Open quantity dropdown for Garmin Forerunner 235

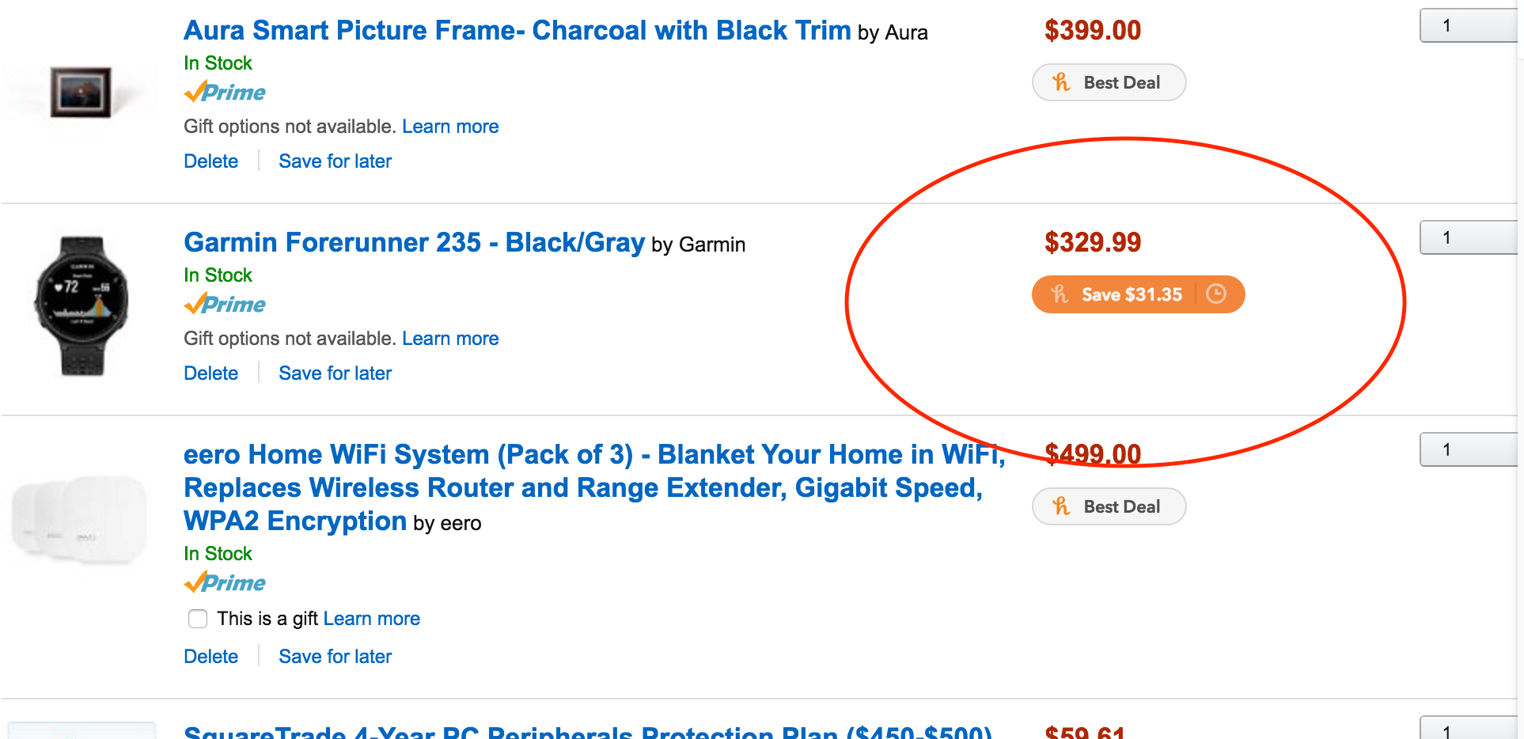pyautogui.click(x=1468, y=237)
